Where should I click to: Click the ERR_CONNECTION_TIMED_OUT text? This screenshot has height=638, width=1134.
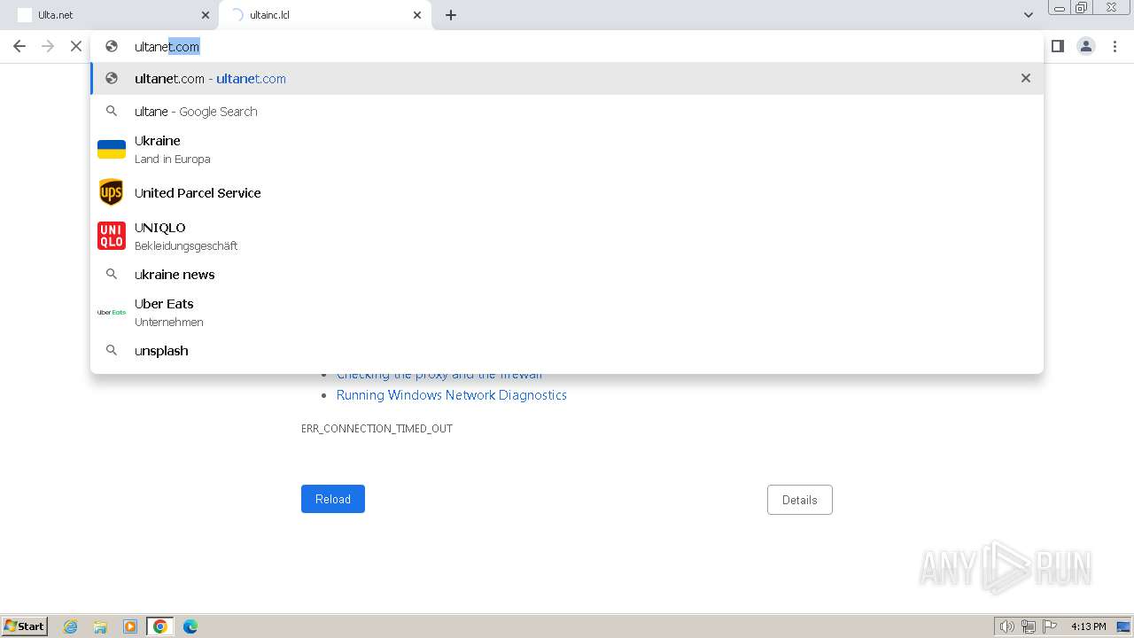[377, 429]
